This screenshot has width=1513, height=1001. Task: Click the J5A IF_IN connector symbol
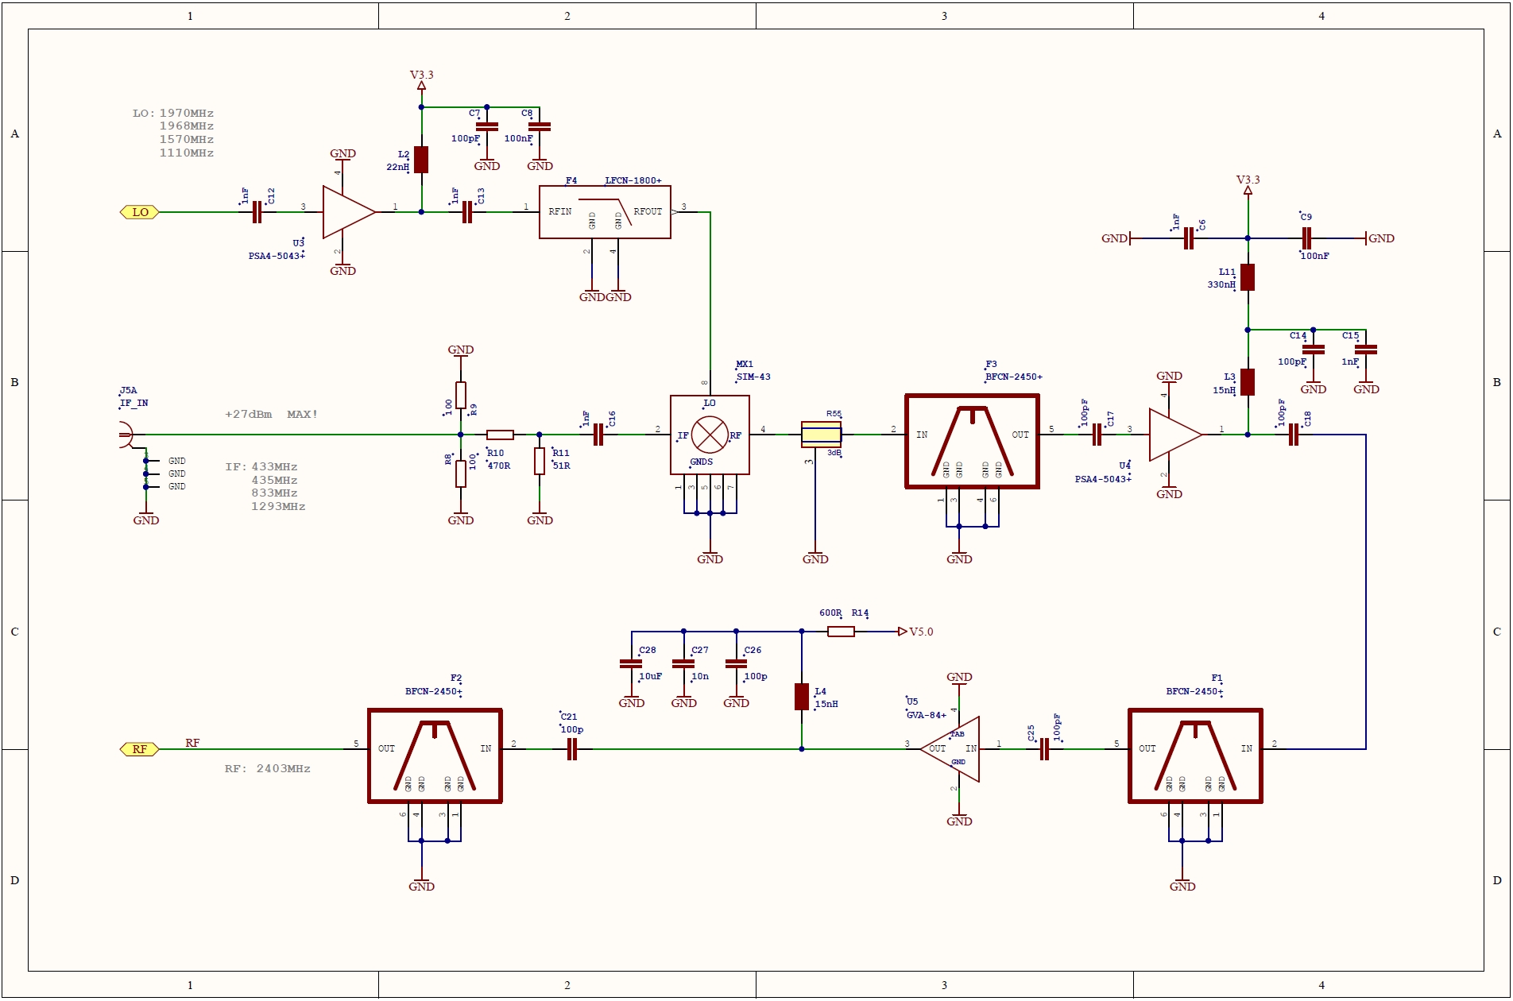126,435
